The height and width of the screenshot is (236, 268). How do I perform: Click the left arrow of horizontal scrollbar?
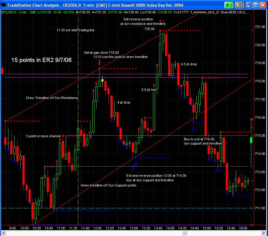(x=4, y=233)
